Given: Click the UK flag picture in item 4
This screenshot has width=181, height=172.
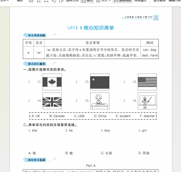Looking at the screenshot, I should (x=52, y=101).
